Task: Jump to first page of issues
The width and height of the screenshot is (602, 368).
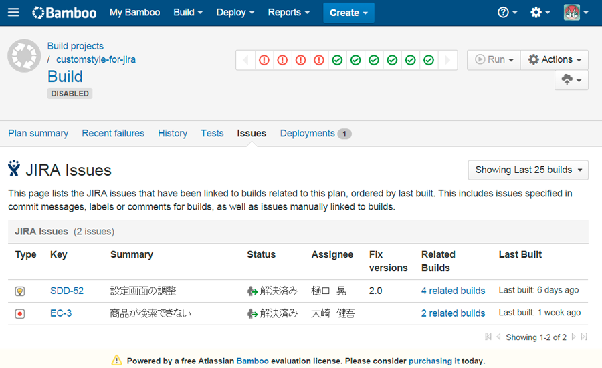Action: pyautogui.click(x=488, y=337)
